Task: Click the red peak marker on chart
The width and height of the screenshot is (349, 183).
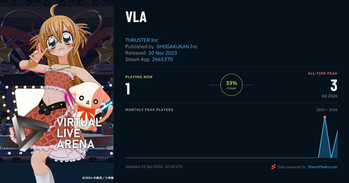Action: tap(325, 117)
